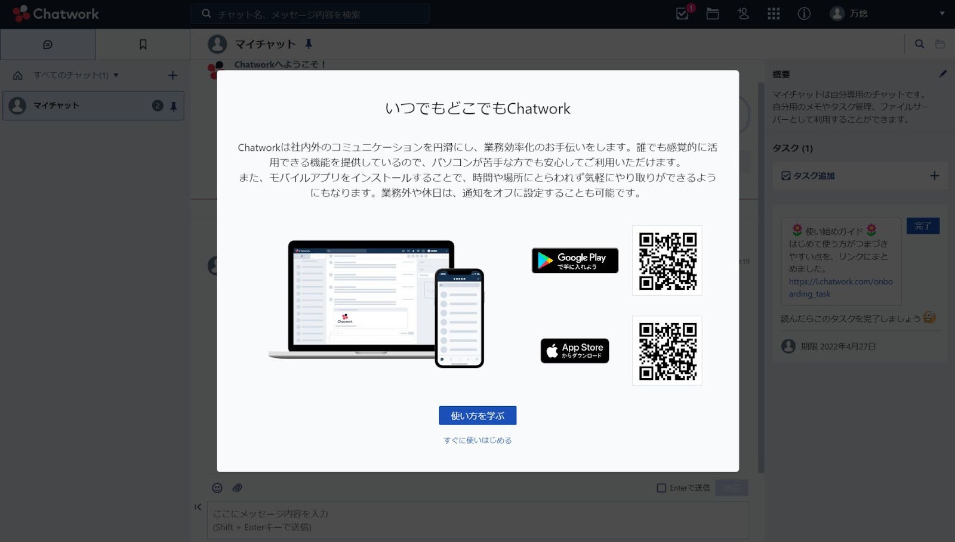
Task: Click into the message input area
Action: click(x=478, y=521)
